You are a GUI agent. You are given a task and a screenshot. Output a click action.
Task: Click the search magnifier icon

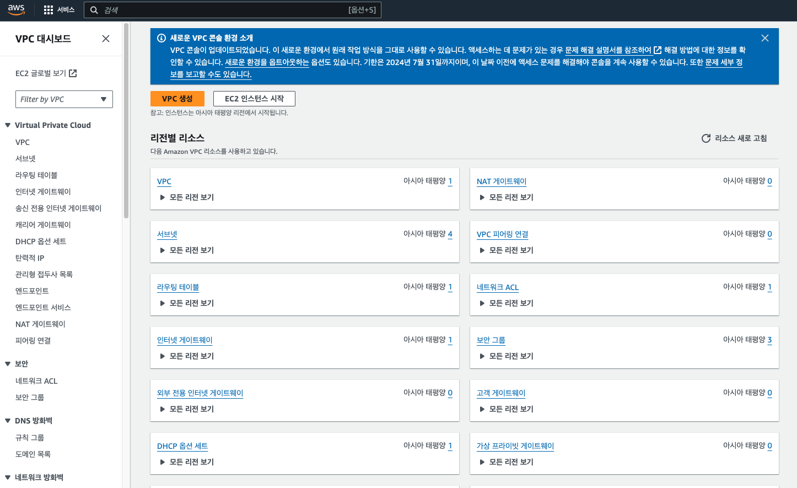[94, 10]
